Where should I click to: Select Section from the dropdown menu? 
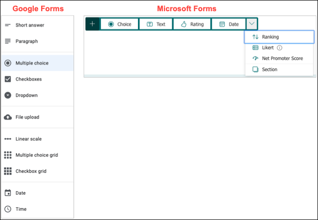[x=279, y=69]
